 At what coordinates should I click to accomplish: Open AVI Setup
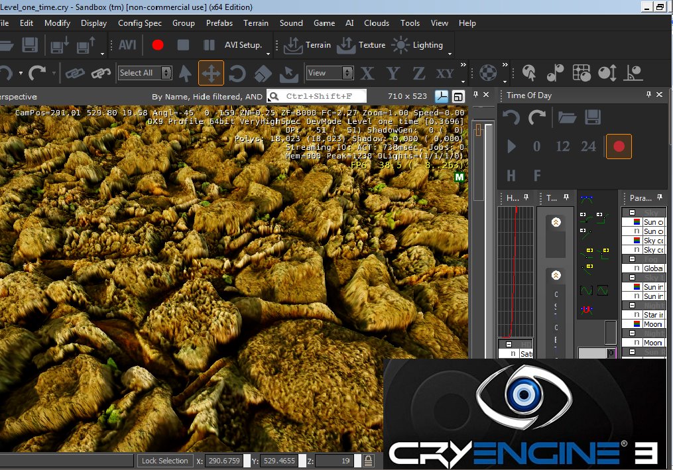point(243,44)
